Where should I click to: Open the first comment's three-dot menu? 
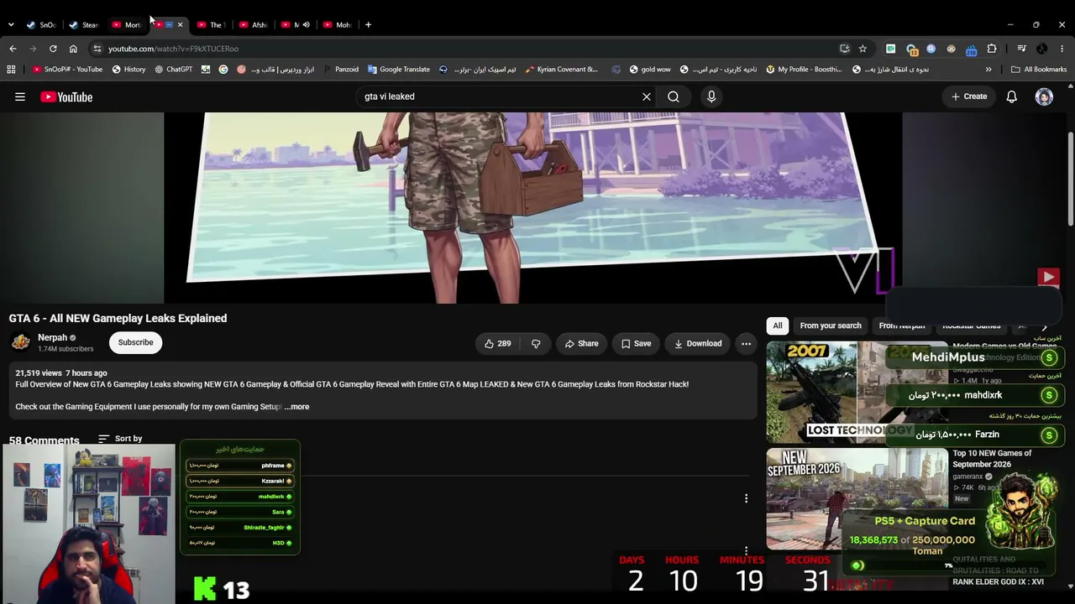746,498
